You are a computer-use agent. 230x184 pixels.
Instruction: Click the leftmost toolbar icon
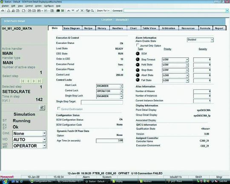3,11
